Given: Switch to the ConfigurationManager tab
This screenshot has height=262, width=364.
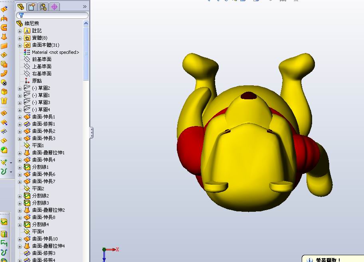Looking at the screenshot, I should click(43, 7).
